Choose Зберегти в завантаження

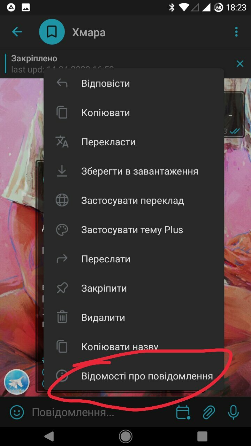tap(134, 171)
